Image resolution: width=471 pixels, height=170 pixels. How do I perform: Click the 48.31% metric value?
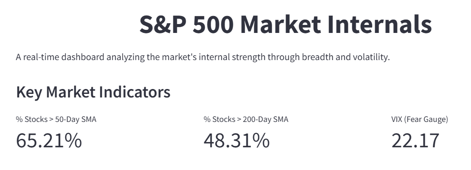[237, 140]
